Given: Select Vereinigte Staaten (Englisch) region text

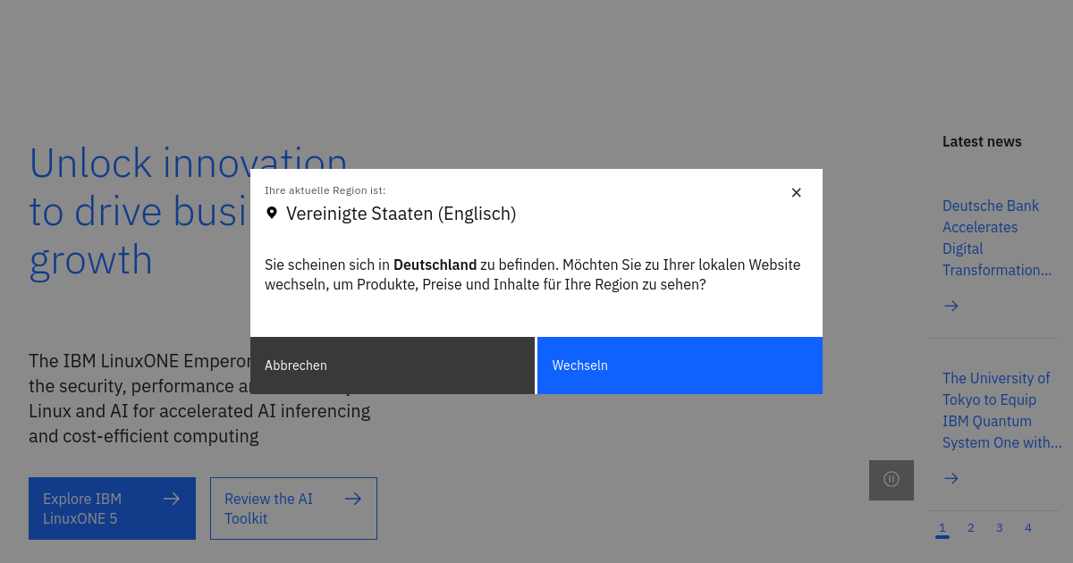Looking at the screenshot, I should pos(401,214).
